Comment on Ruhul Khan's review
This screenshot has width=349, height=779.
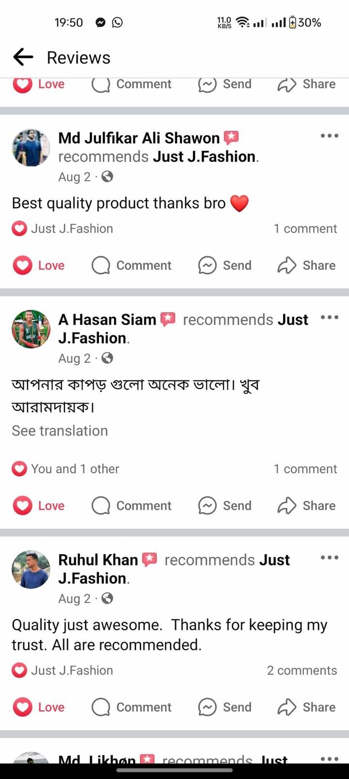tap(131, 707)
